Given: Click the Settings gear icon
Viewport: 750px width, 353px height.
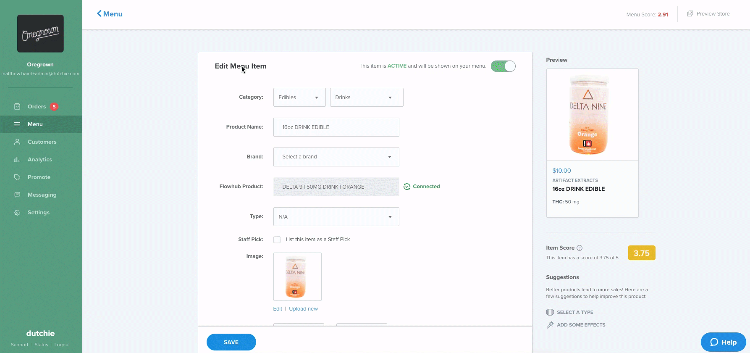Looking at the screenshot, I should pyautogui.click(x=17, y=213).
